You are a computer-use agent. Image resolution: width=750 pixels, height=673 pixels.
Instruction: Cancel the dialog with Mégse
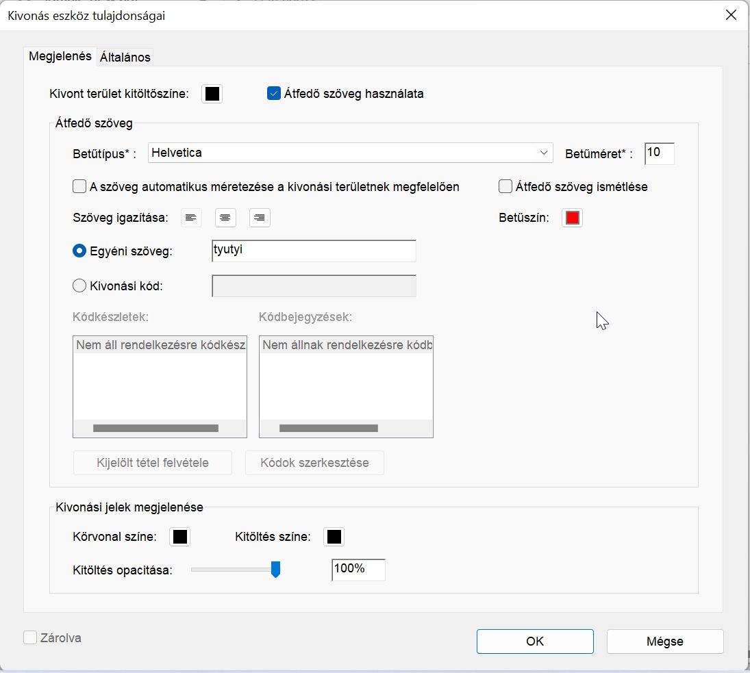664,642
